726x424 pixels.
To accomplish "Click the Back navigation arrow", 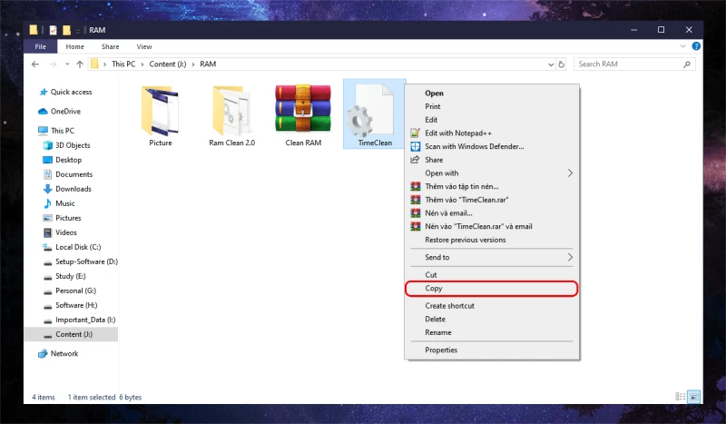I will coord(35,64).
